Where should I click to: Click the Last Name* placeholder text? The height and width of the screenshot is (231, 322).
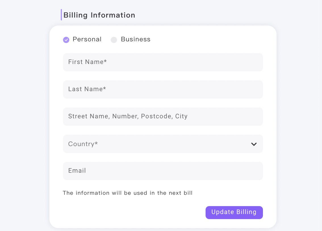pyautogui.click(x=87, y=89)
